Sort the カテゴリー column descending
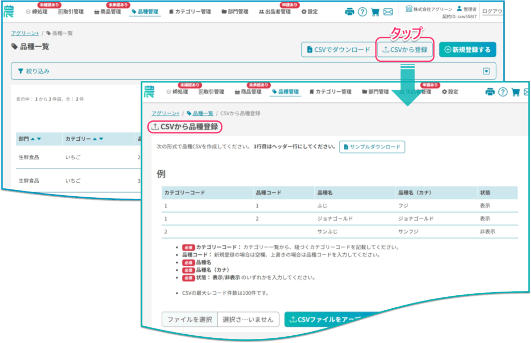This screenshot has height=343, width=531. pos(101,139)
